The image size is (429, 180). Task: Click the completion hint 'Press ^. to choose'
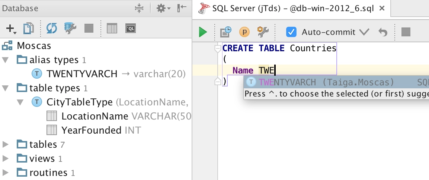(x=336, y=94)
